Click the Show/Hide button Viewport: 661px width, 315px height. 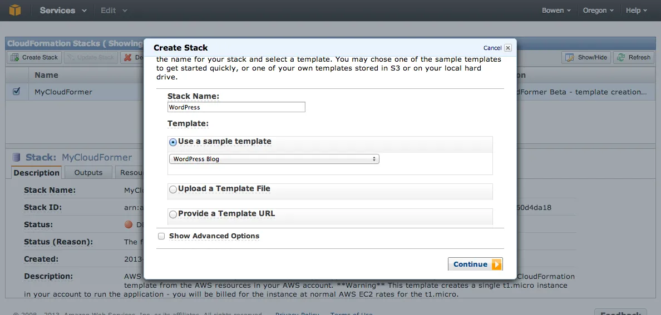(x=586, y=57)
